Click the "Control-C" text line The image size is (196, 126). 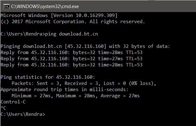(x=13, y=102)
